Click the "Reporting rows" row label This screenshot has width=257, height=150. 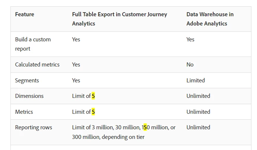[33, 127]
